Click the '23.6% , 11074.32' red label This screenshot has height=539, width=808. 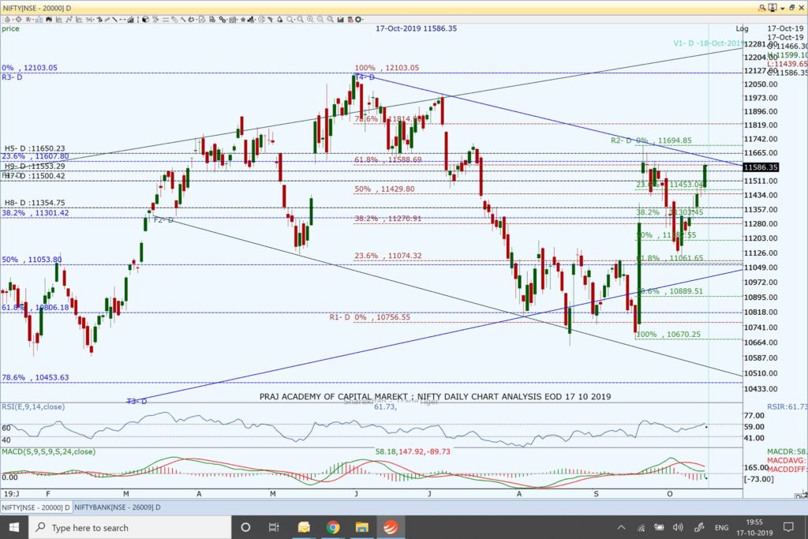pos(388,255)
